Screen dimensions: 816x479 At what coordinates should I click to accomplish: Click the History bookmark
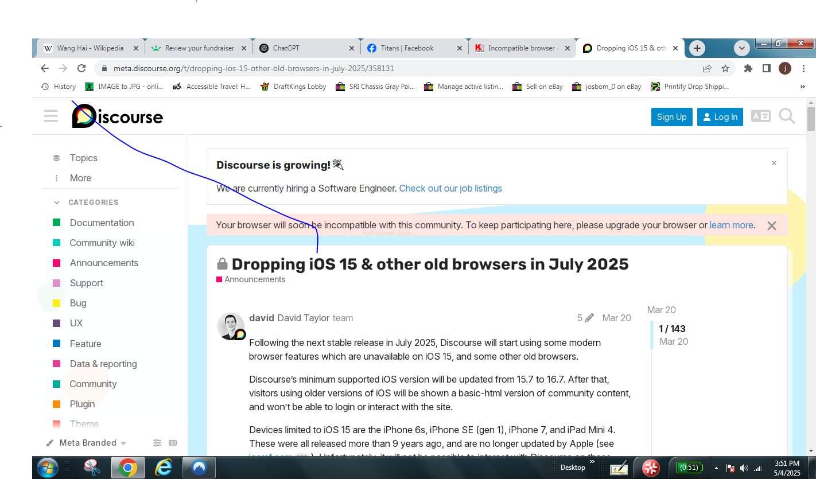click(59, 87)
